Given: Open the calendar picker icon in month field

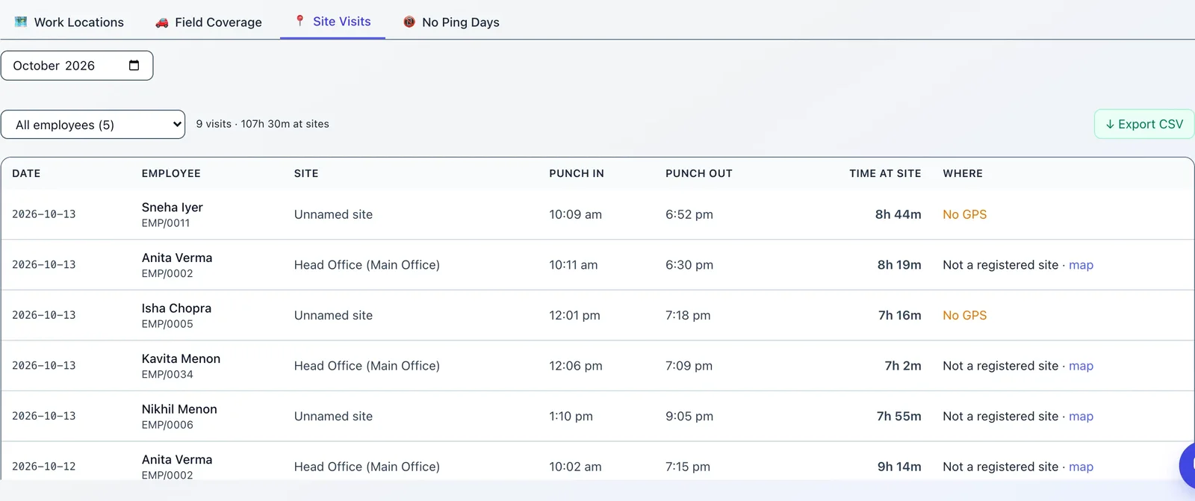Looking at the screenshot, I should 134,66.
